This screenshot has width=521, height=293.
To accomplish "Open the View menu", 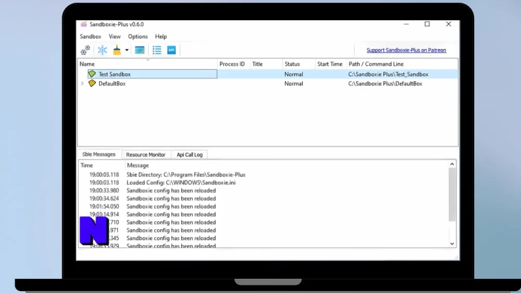I will [114, 37].
